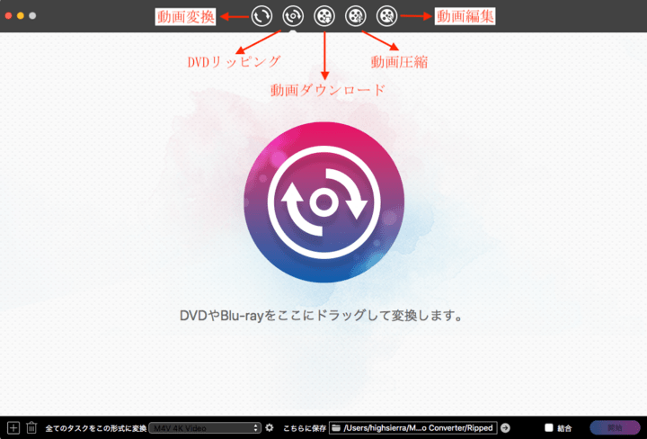Image resolution: width=647 pixels, height=439 pixels.
Task: Select the DVD ripping tab icon
Action: [x=292, y=15]
